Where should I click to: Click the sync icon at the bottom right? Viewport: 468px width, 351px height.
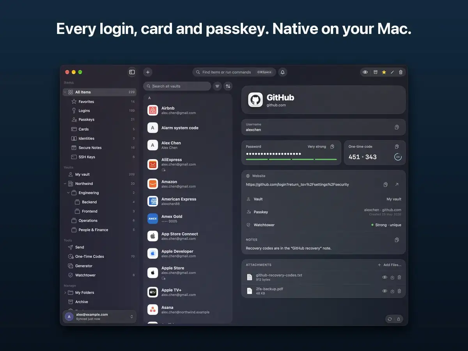(x=390, y=319)
